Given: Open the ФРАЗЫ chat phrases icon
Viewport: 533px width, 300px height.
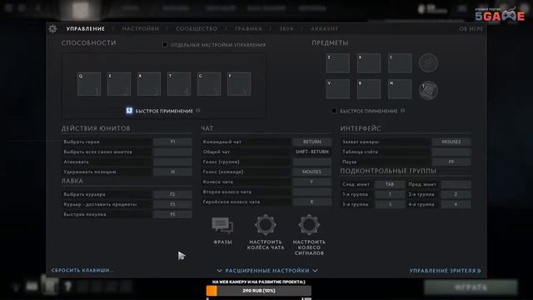Looking at the screenshot, I should pos(222,225).
